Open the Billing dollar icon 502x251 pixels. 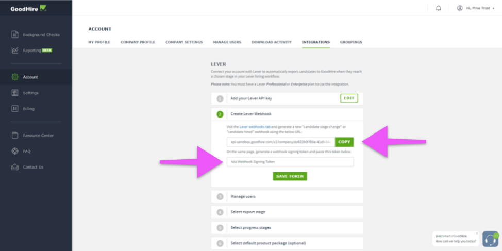pos(15,109)
